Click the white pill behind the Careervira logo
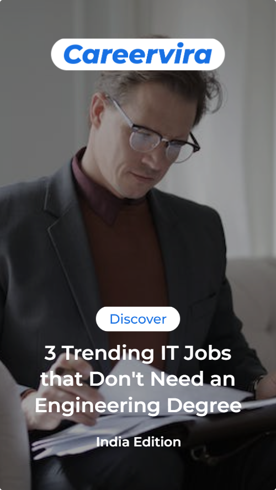 [x=138, y=54]
